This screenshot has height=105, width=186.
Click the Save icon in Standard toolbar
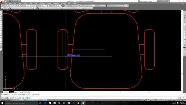6,6
